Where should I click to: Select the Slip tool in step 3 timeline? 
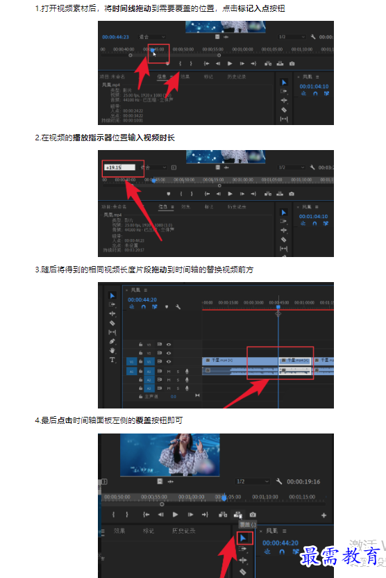click(112, 332)
